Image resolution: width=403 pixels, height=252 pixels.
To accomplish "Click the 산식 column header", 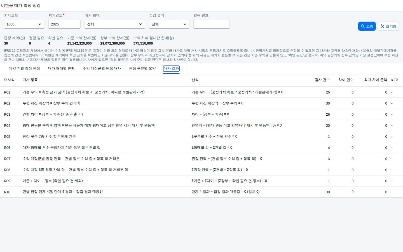I will coord(195,80).
